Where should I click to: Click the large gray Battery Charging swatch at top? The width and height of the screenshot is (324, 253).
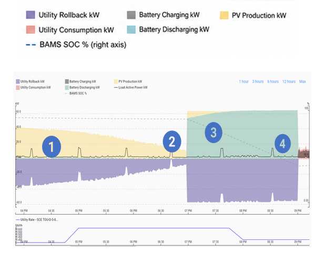[131, 15]
